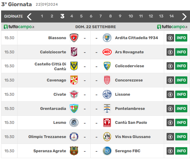Screen dimensions: 190x160
Task: Open the Ardita Cittadella 1934 team link
Action: click(x=136, y=38)
